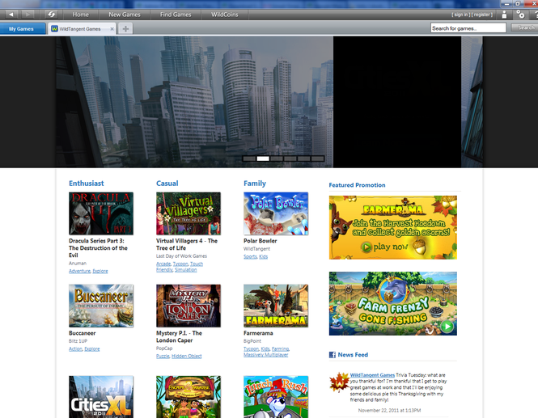The width and height of the screenshot is (538, 418).
Task: Open the Cities XL thumbnail
Action: [101, 397]
